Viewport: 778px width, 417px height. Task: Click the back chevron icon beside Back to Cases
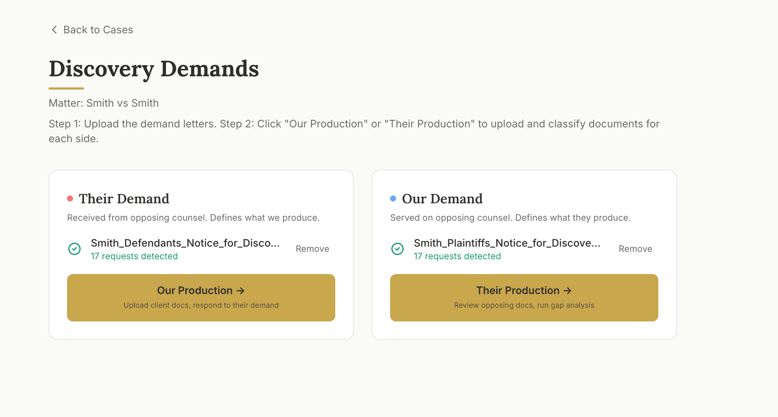pyautogui.click(x=54, y=29)
